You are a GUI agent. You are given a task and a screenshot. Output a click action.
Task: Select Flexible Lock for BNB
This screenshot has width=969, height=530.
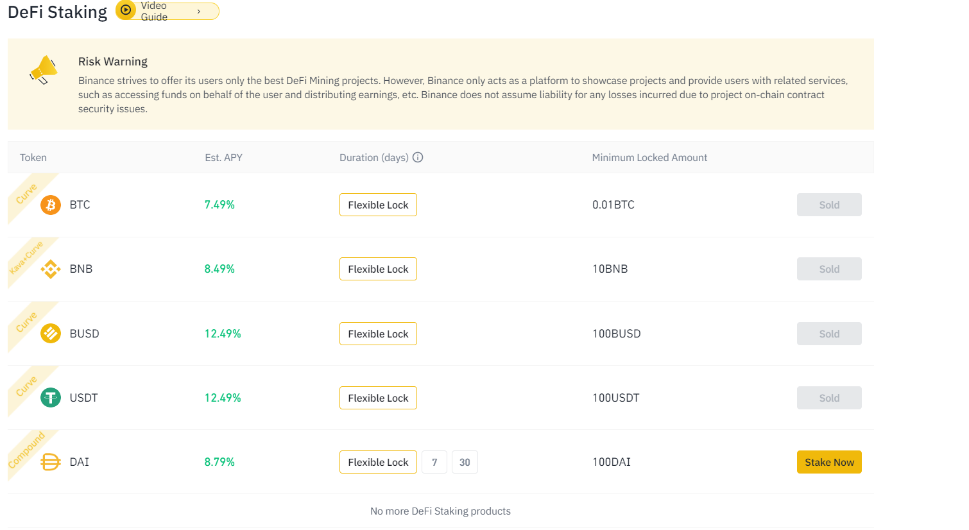click(378, 269)
